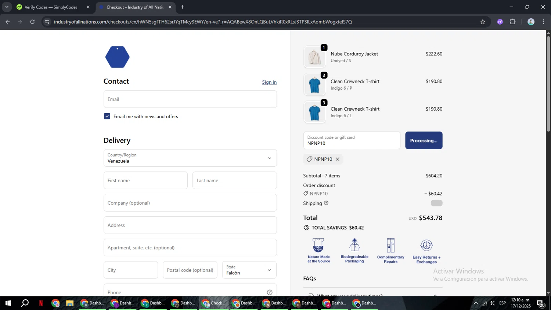Reload the checkout page
The image size is (551, 310).
(32, 22)
